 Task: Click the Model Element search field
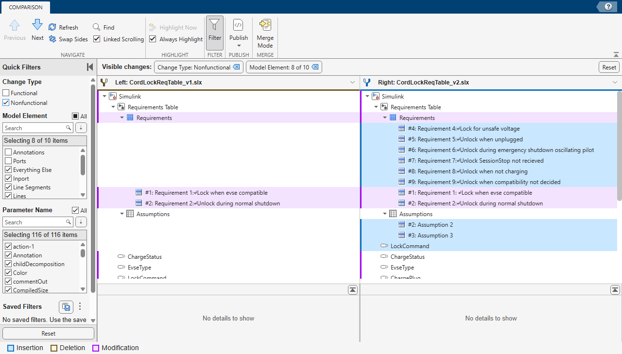pos(38,128)
